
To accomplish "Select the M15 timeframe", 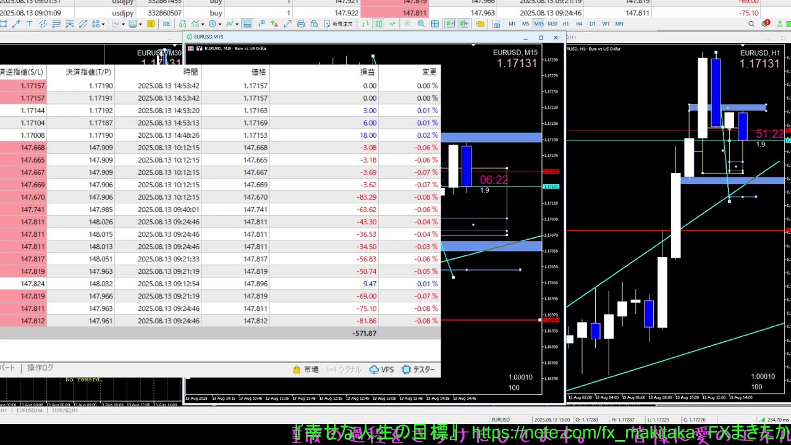I will 539,24.
